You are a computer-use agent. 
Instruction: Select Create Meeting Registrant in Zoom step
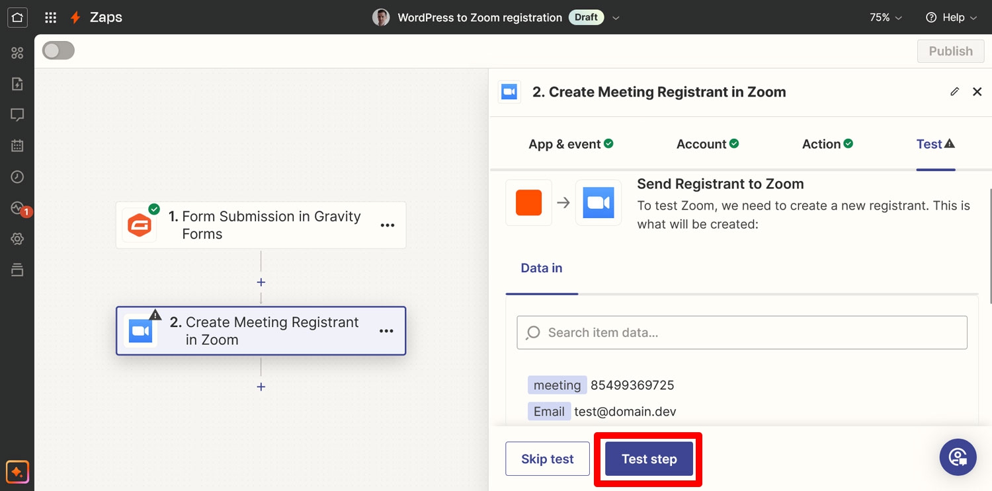261,330
